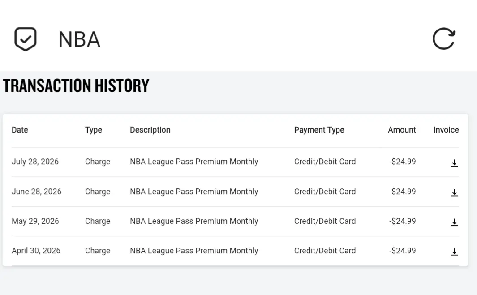Viewport: 477px width, 295px height.
Task: Click July 28 Credit/Debit Card payment type
Action: pyautogui.click(x=325, y=162)
